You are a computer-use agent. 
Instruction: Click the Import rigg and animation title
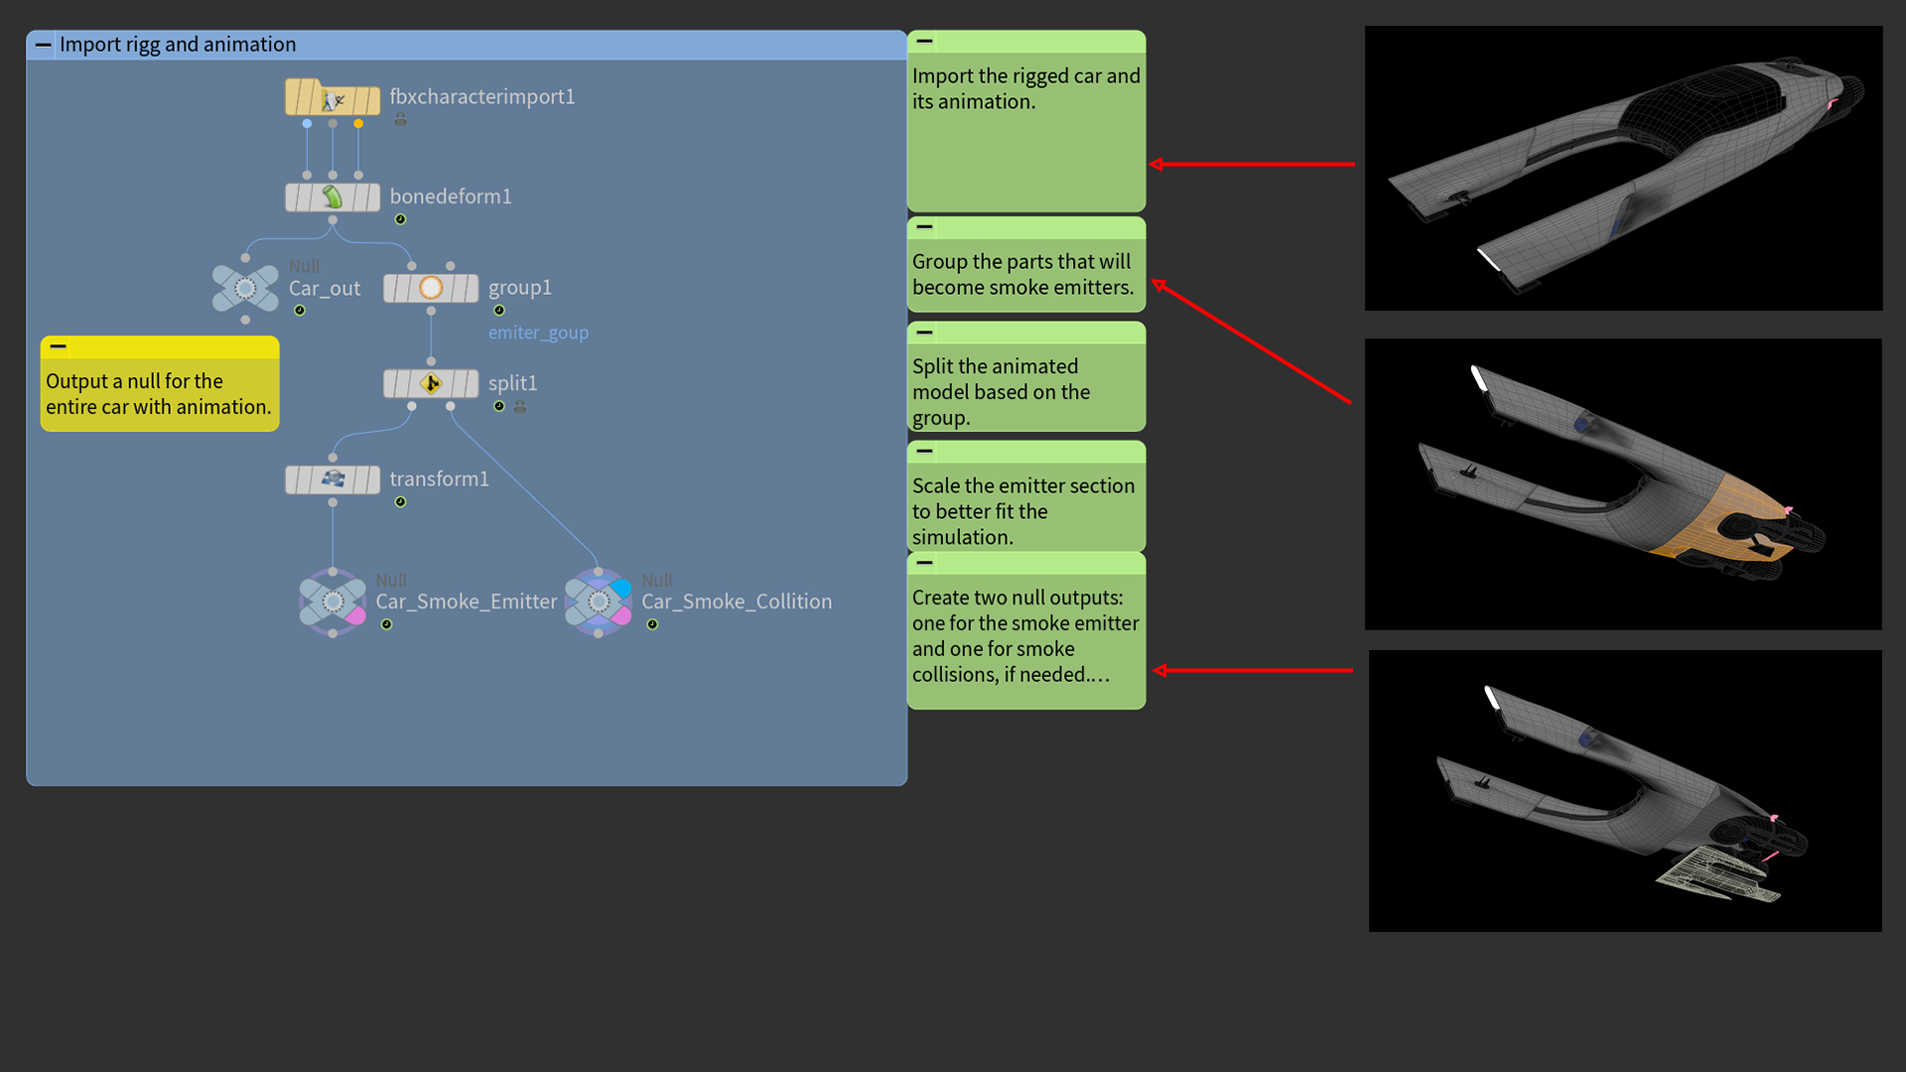pos(178,45)
